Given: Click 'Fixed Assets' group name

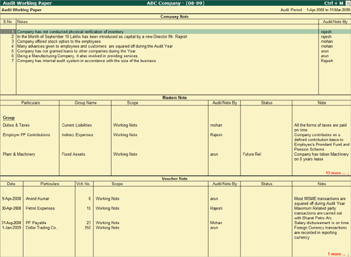Looking at the screenshot, I should (x=73, y=154).
